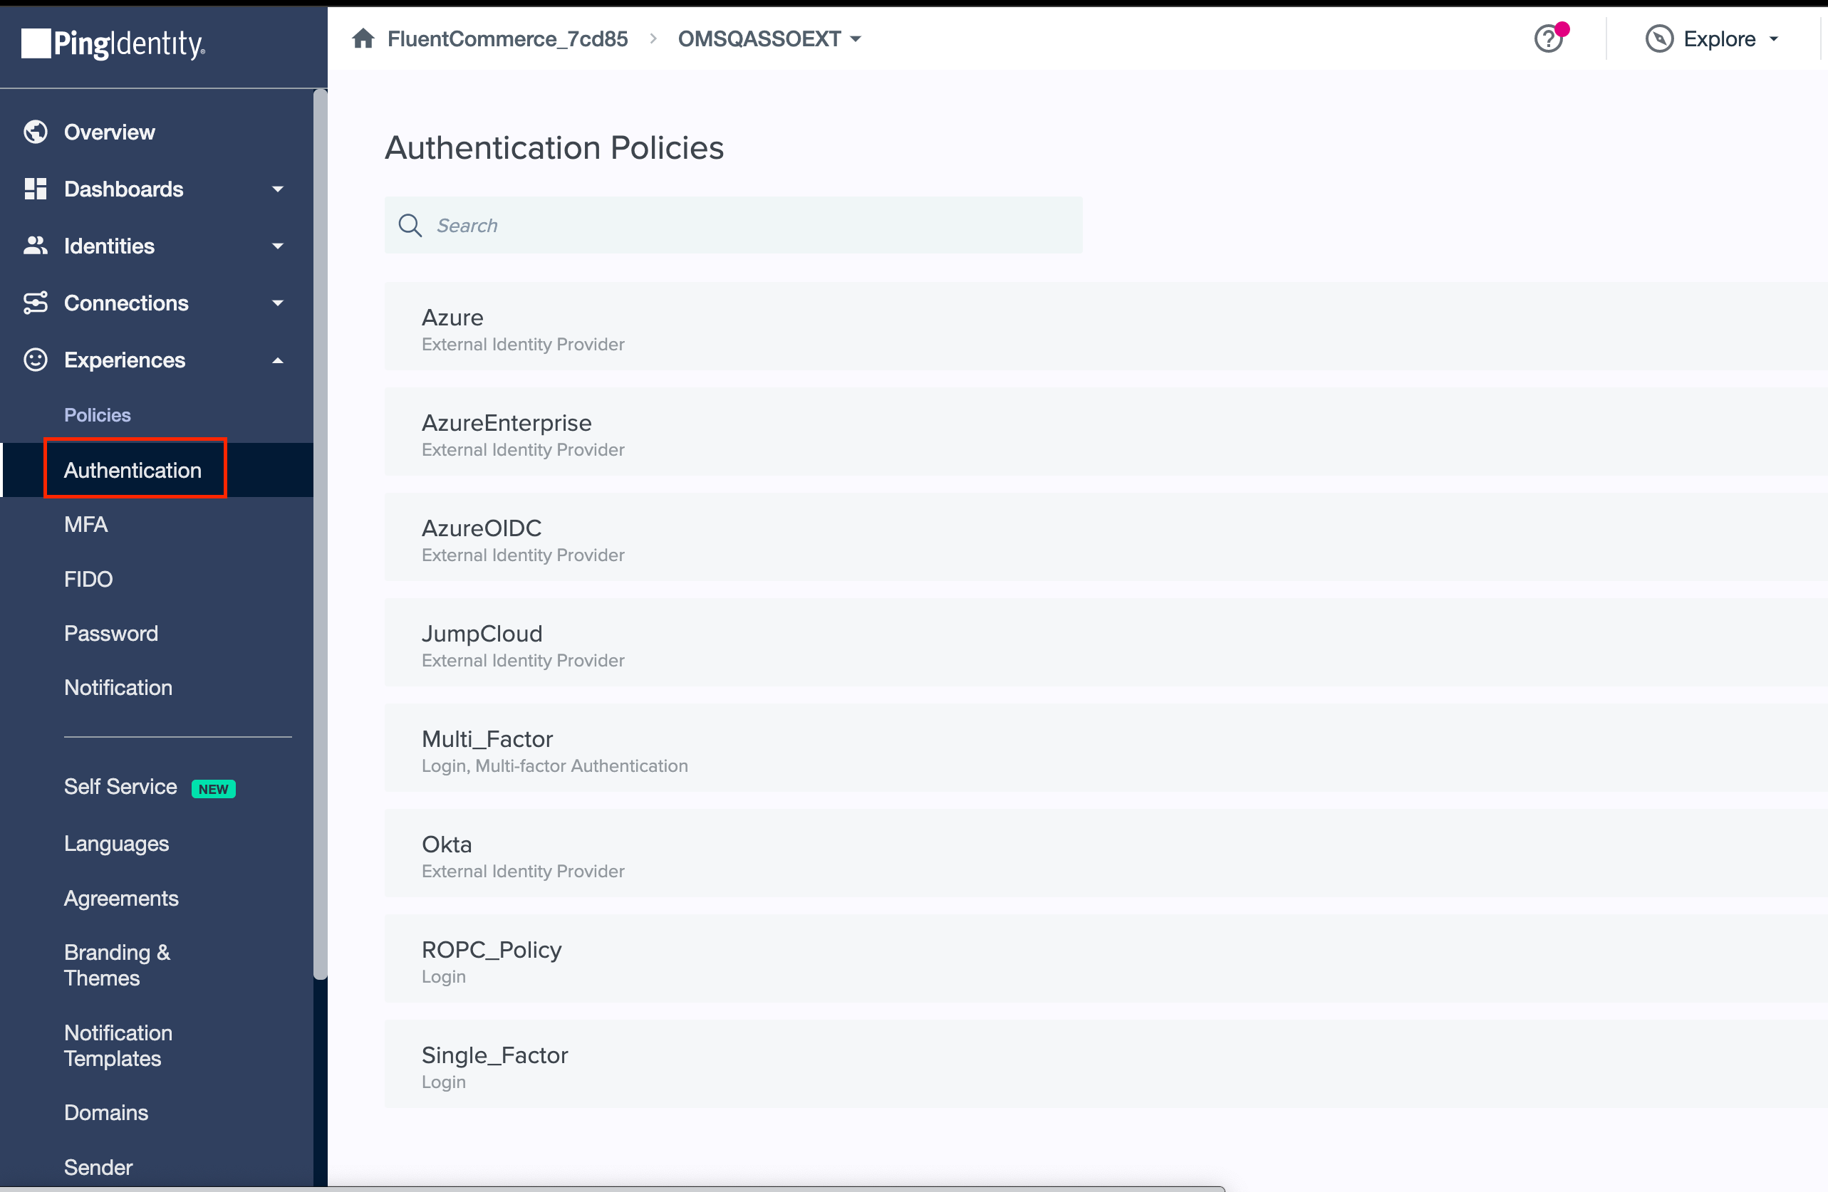
Task: Open the JumpCloud policy entry
Action: [482, 634]
